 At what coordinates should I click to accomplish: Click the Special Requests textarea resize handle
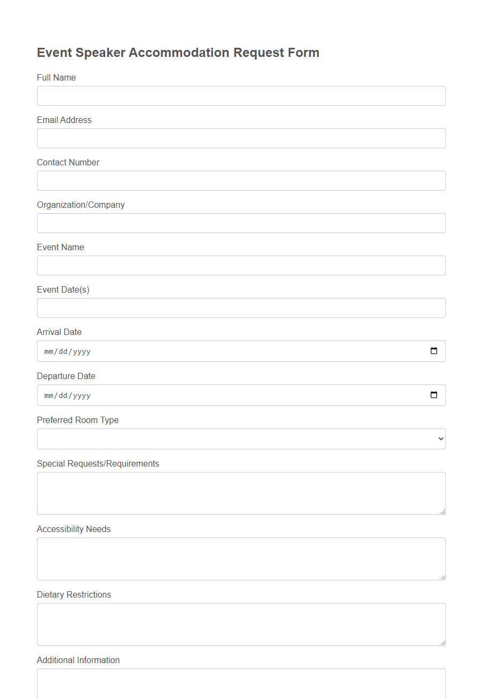443,512
